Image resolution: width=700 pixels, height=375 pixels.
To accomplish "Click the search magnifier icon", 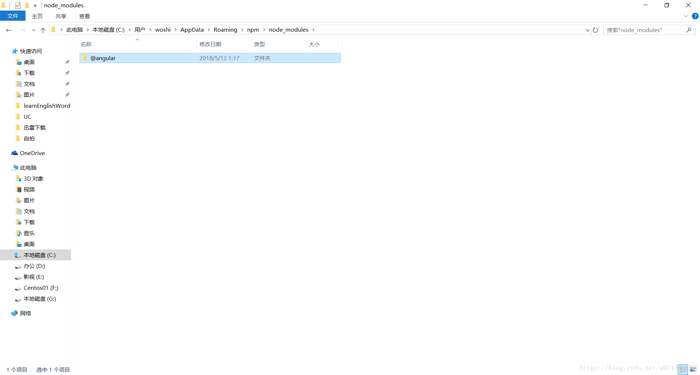I will 689,30.
